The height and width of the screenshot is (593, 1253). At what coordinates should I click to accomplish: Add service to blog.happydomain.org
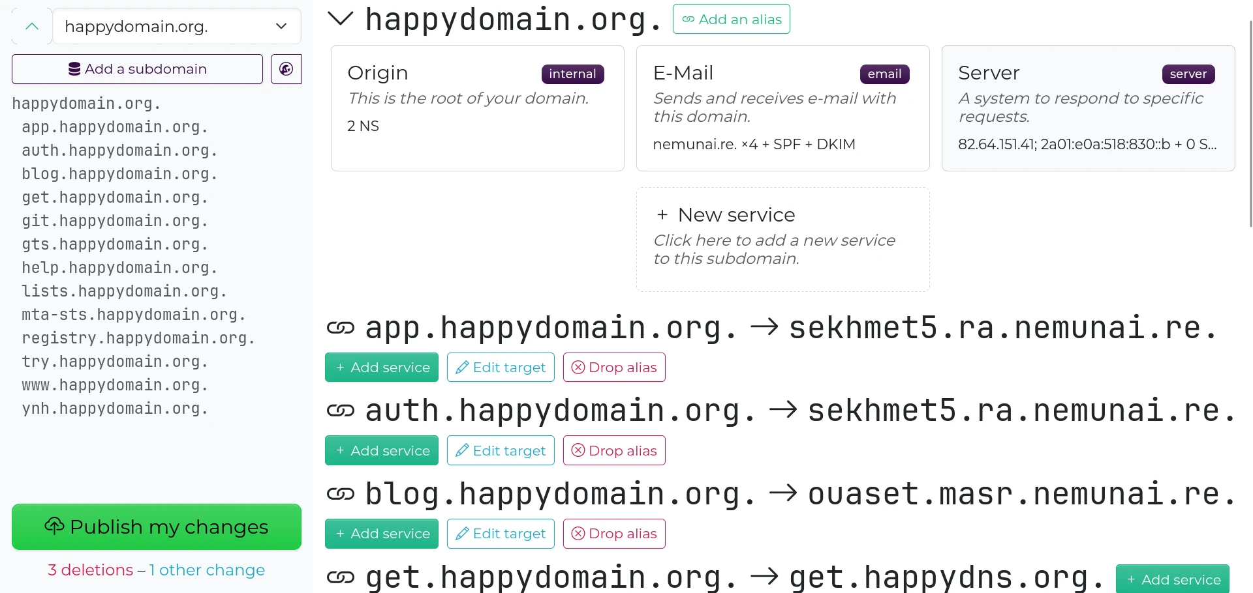point(382,534)
